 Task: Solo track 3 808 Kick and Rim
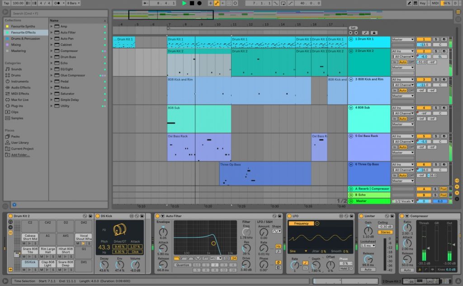(x=436, y=80)
